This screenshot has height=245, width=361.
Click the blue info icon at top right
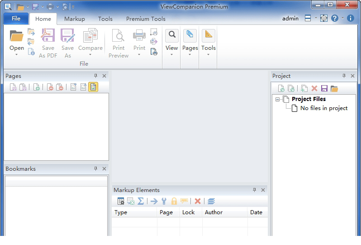(351, 18)
